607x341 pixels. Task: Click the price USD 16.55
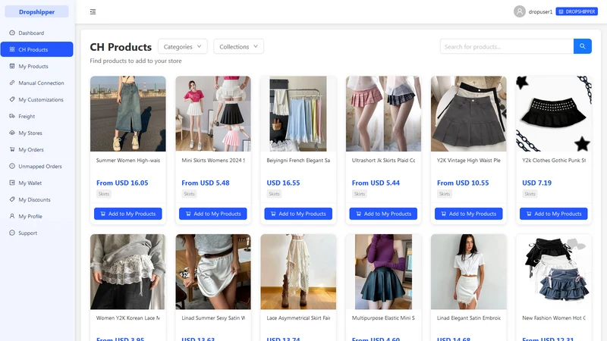[283, 183]
